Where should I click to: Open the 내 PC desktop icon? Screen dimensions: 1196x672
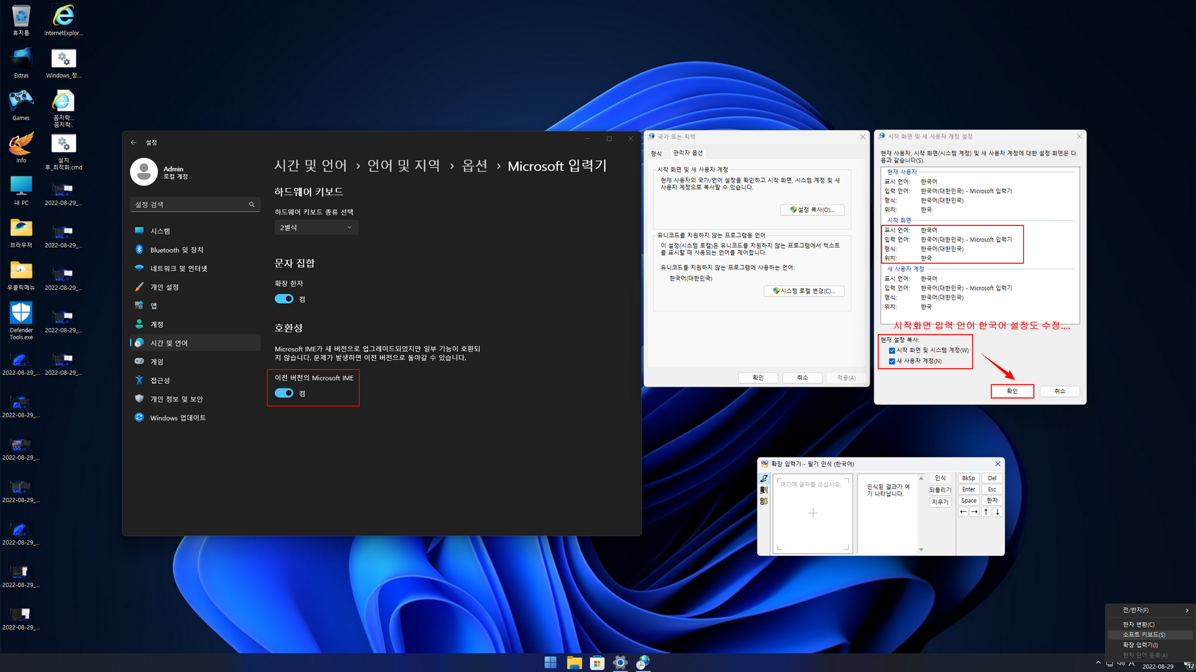(21, 191)
